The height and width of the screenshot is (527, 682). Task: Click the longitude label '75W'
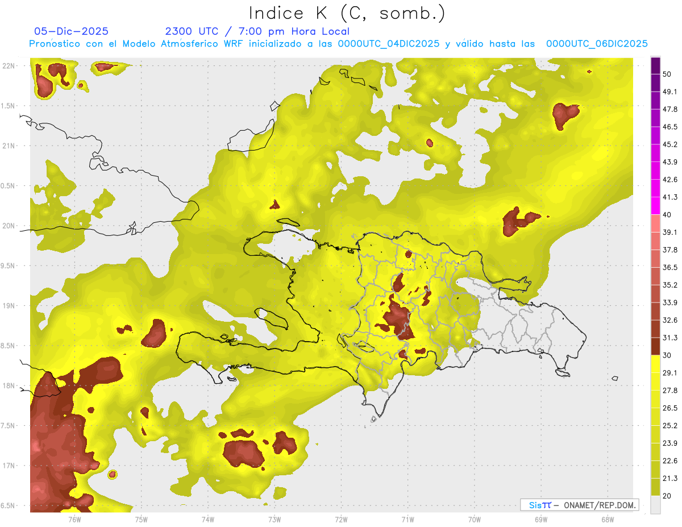point(142,519)
